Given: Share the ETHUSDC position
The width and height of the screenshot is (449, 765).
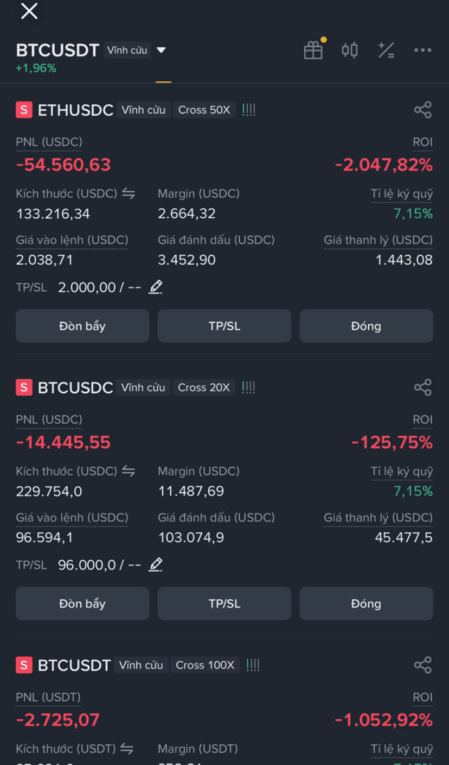Looking at the screenshot, I should tap(423, 110).
